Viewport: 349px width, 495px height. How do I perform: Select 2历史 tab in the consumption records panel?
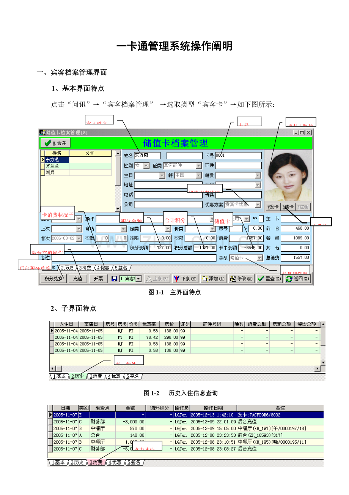coord(78,463)
